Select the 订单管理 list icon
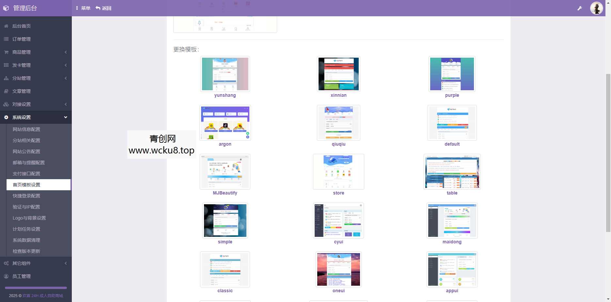611x302 pixels. [x=6, y=39]
